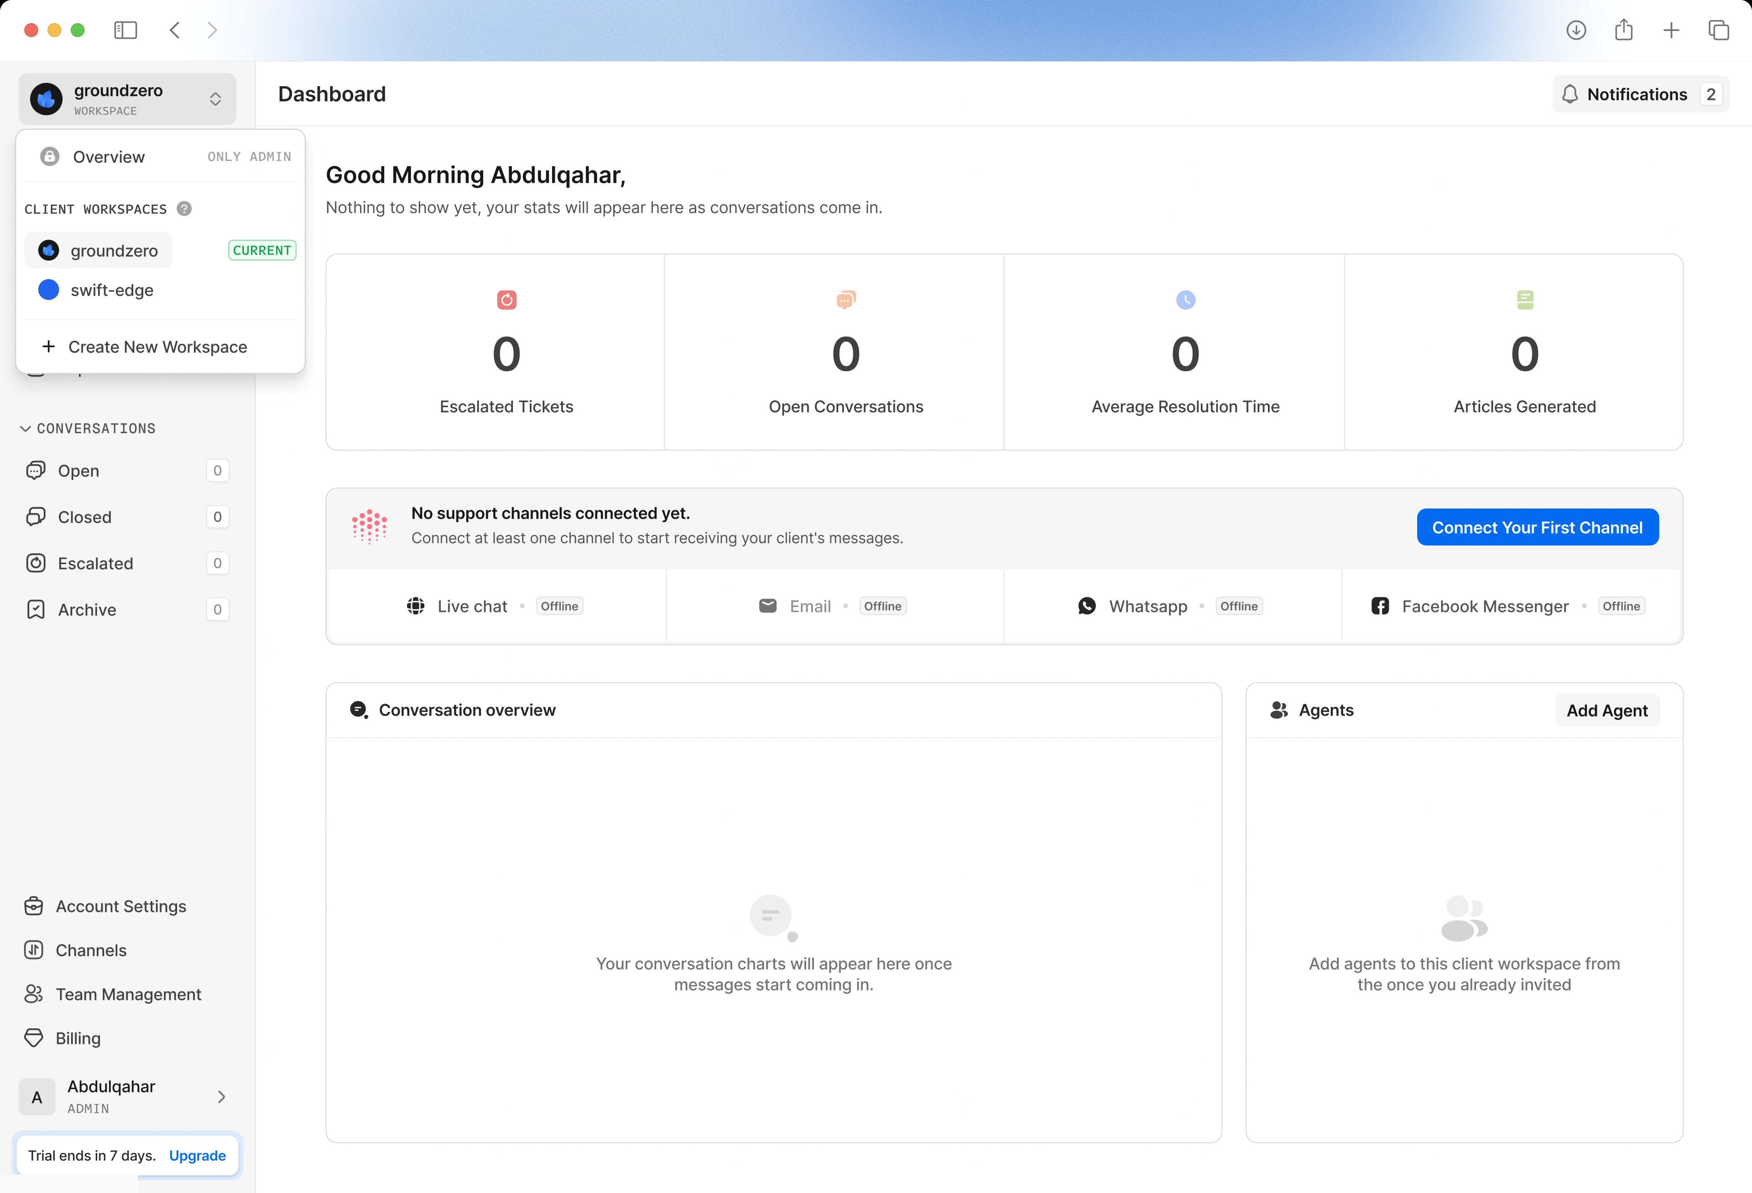Expand the Abdulqahar admin profile chevron
The height and width of the screenshot is (1193, 1752).
click(x=221, y=1096)
